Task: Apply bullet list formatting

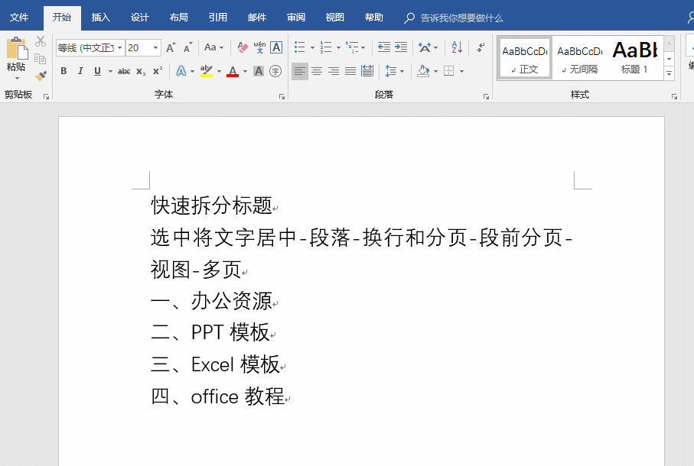Action: (x=300, y=47)
